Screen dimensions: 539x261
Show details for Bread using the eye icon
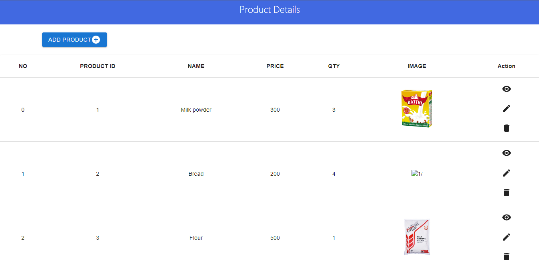pyautogui.click(x=507, y=153)
